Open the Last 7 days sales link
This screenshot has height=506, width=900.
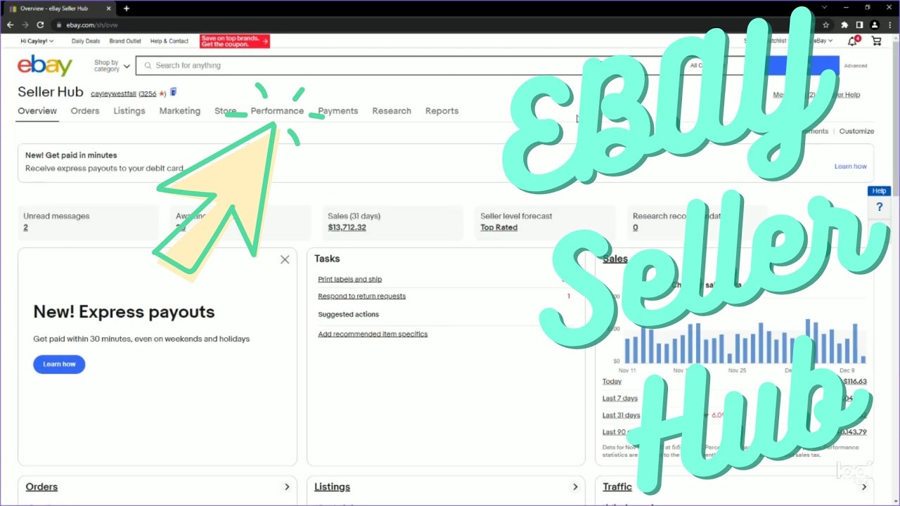click(620, 398)
